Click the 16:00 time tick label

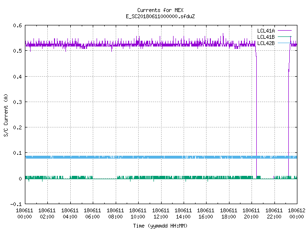point(206,217)
